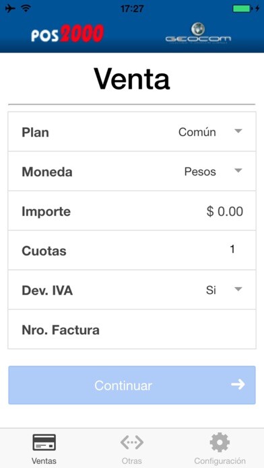The height and width of the screenshot is (468, 264).
Task: Open the Configuración gear icon
Action: (x=220, y=442)
